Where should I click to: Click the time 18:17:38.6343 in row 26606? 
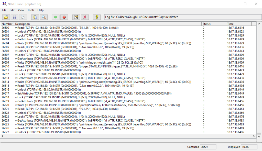pos(235,51)
